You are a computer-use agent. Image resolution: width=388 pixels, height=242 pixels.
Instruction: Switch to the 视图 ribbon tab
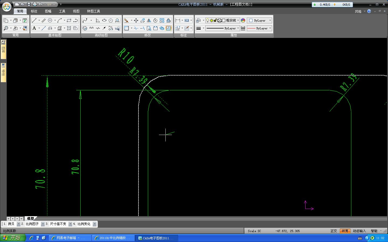point(76,11)
